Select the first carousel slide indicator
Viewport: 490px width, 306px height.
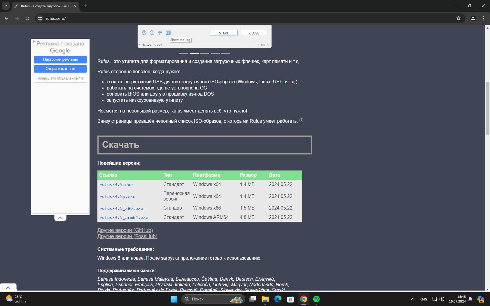pos(184,53)
